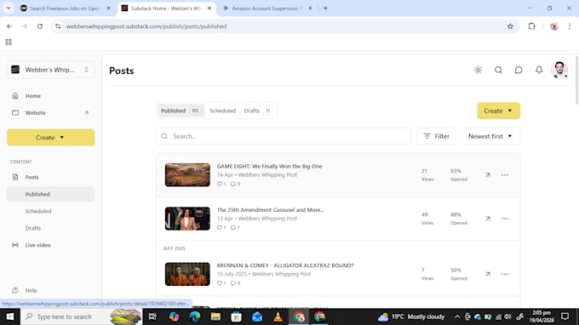Go to Home in the sidebar
Screen dimensions: 579x325
pyautogui.click(x=32, y=96)
